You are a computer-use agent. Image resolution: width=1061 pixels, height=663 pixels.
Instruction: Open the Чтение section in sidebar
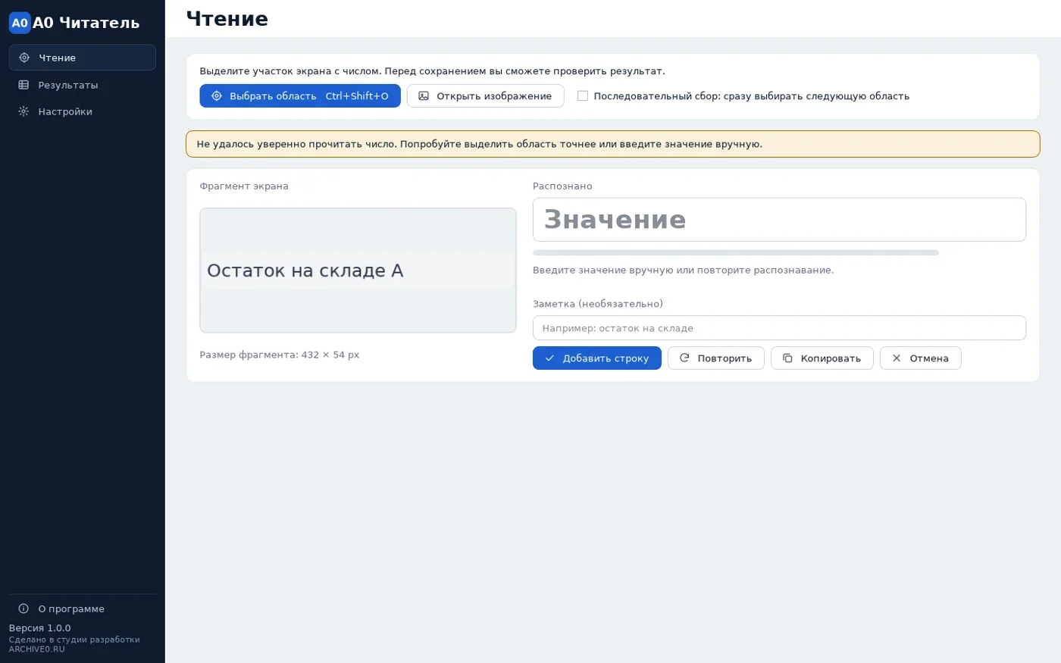pyautogui.click(x=83, y=58)
